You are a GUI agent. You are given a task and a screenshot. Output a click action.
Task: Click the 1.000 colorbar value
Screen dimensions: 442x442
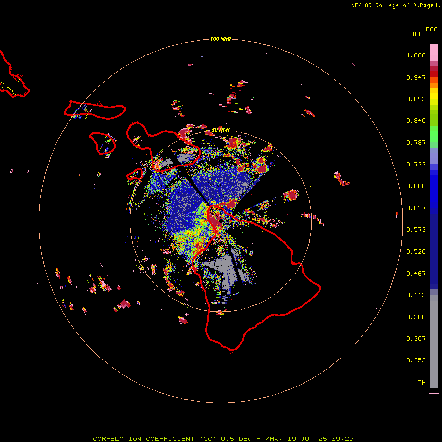point(416,55)
